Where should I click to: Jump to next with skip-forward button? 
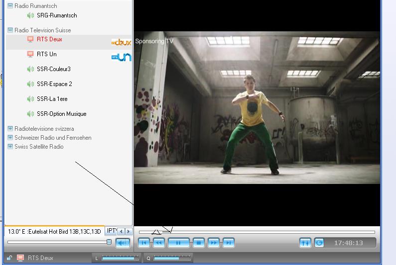(229, 243)
